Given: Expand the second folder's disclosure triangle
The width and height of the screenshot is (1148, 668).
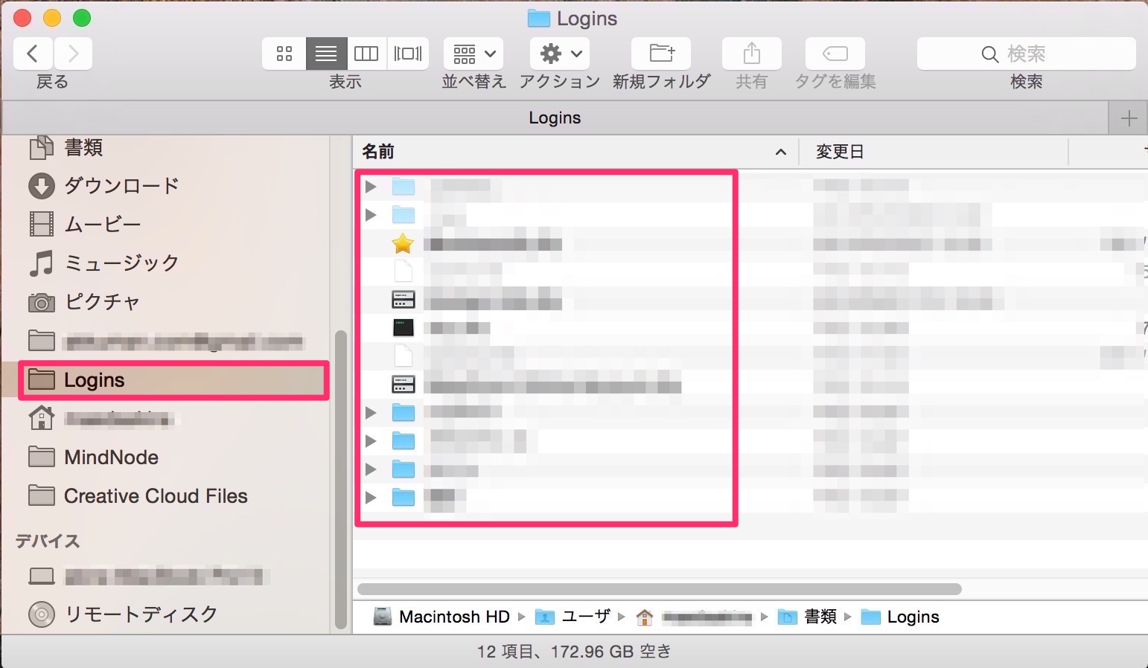Looking at the screenshot, I should click(371, 215).
